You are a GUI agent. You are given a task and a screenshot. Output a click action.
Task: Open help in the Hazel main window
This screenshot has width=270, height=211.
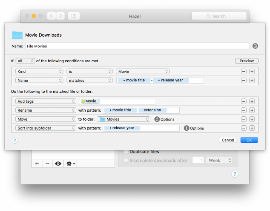click(x=235, y=174)
